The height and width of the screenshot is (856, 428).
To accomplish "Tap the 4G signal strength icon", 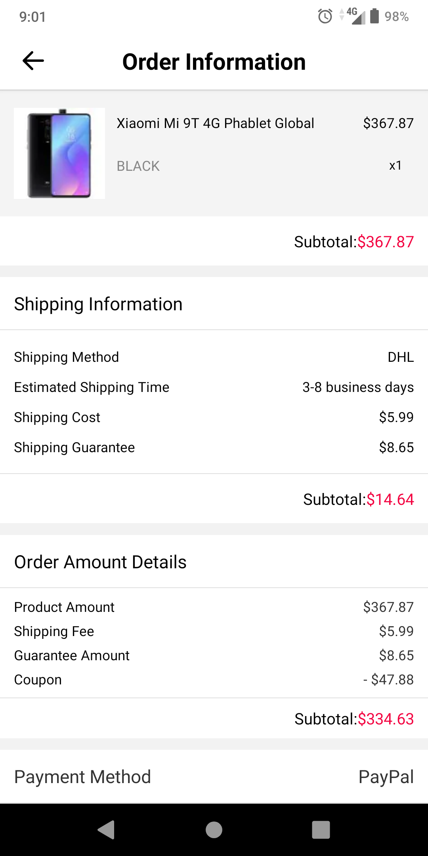I will pyautogui.click(x=355, y=16).
